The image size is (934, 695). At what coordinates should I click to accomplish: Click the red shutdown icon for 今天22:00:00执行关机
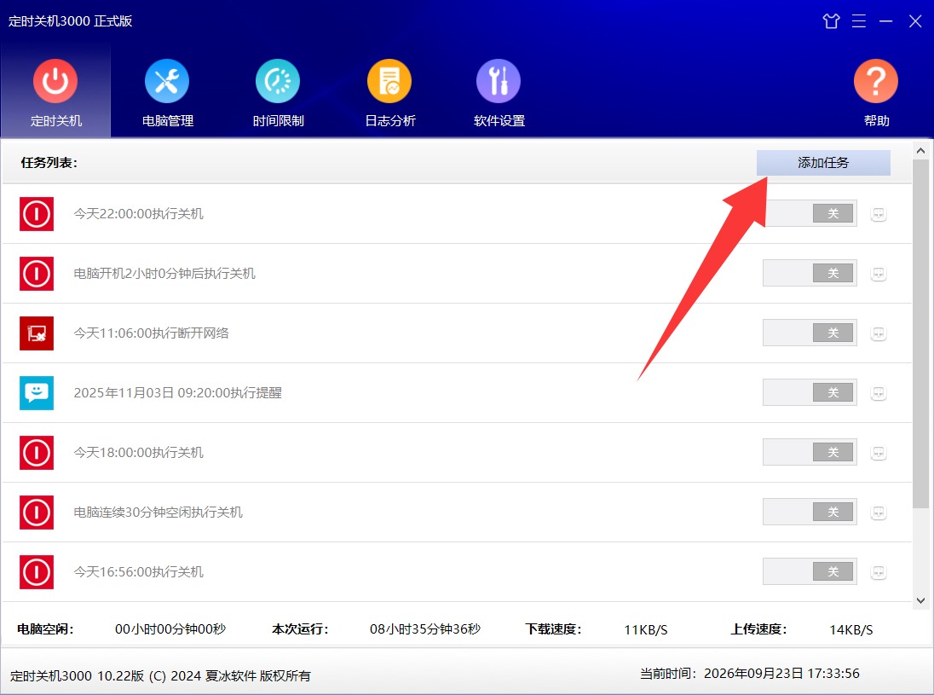37,213
